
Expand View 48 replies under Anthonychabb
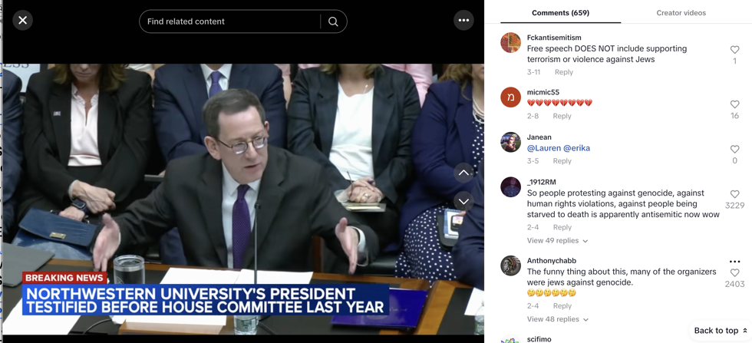(557, 319)
